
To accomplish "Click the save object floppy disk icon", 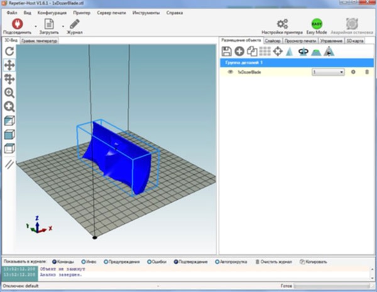I will pos(227,51).
